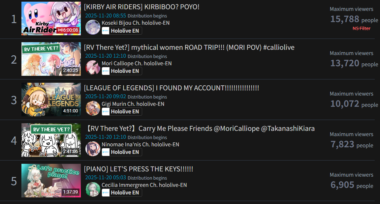Image resolution: width=380 pixels, height=204 pixels.
Task: Visit Gigi Murin Ch. hololive-EN channel name
Action: click(133, 104)
